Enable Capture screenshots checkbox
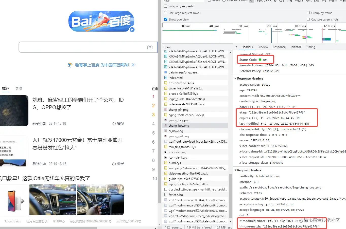This screenshot has height=229, width=346. tap(308, 19)
